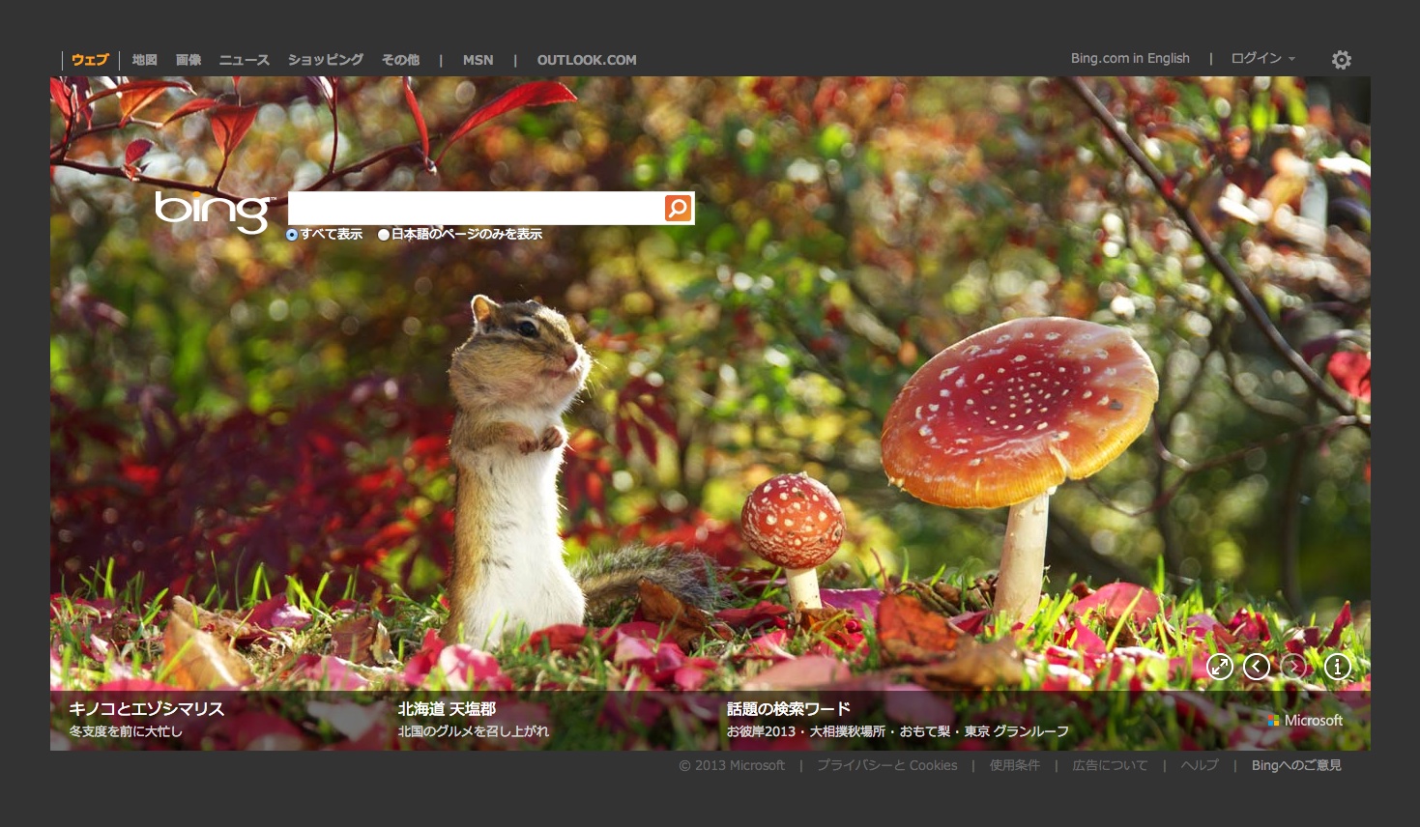
Task: Select 日本語のページのみを表示 radio option
Action: point(384,235)
